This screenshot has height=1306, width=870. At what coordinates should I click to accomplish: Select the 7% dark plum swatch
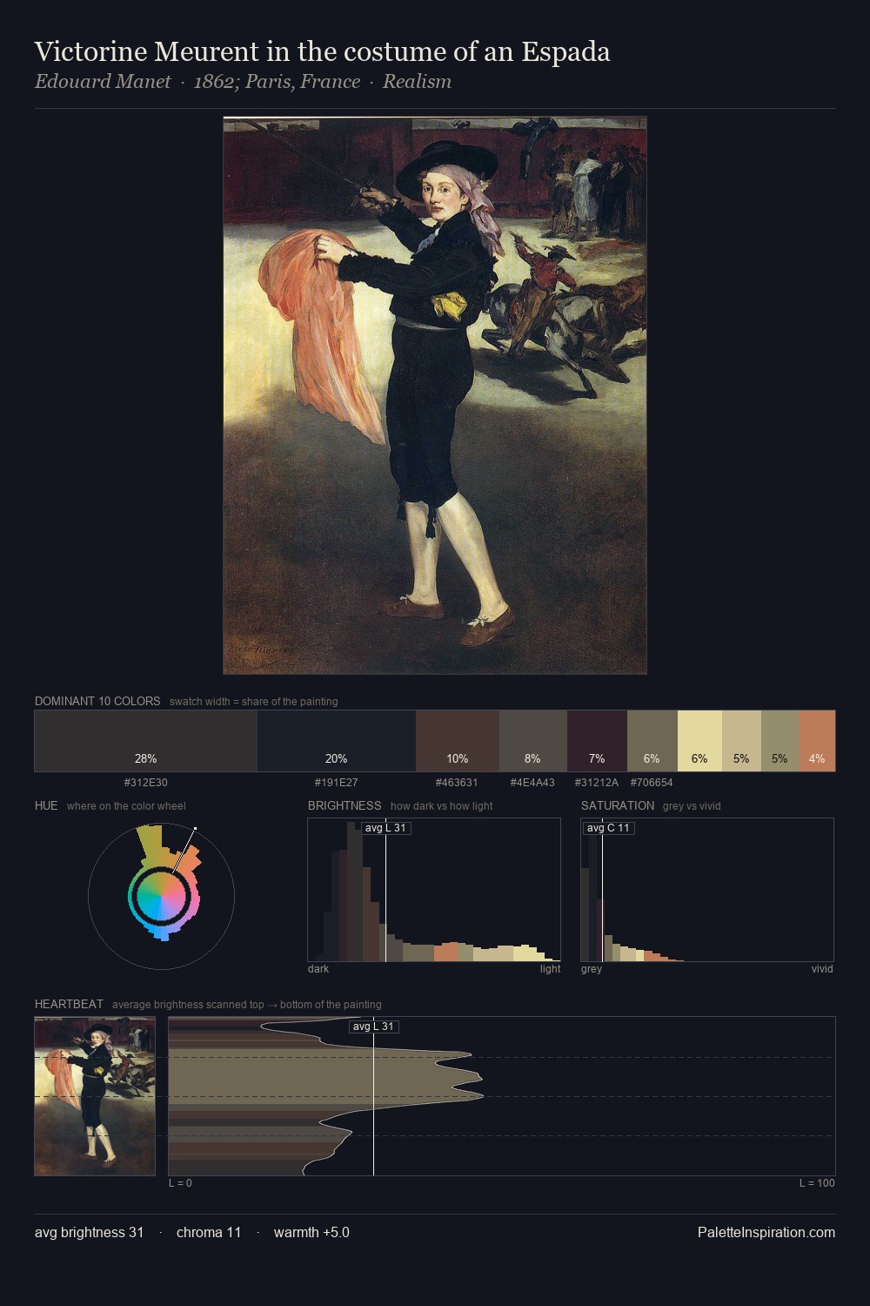point(597,741)
